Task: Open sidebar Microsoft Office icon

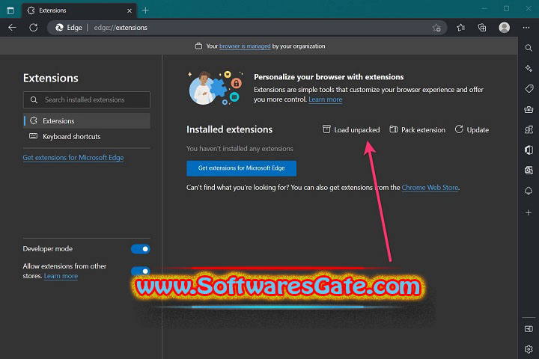Action: 529,150
